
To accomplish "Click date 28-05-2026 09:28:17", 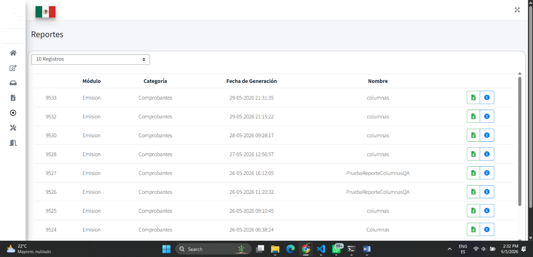I will click(x=251, y=135).
